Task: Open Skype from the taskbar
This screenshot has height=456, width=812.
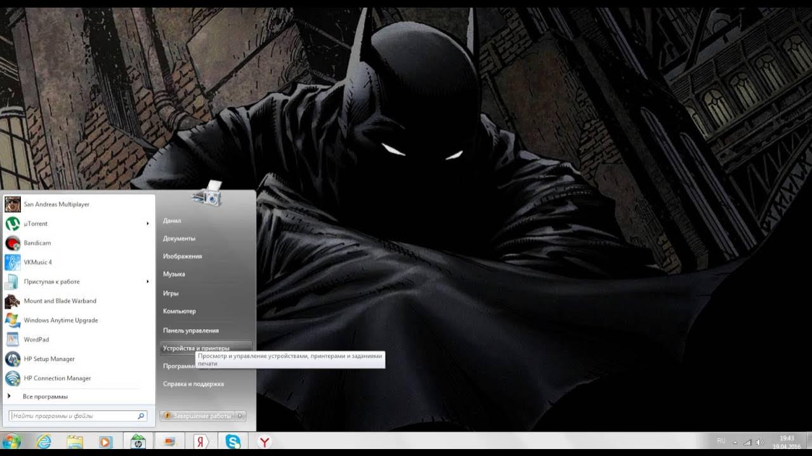Action: pos(233,441)
